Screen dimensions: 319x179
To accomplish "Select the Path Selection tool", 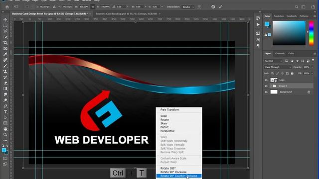I will pyautogui.click(x=5, y=117).
